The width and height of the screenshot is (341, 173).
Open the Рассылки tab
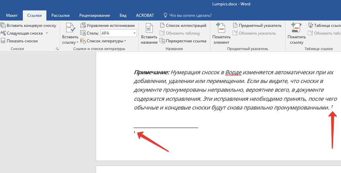(60, 15)
